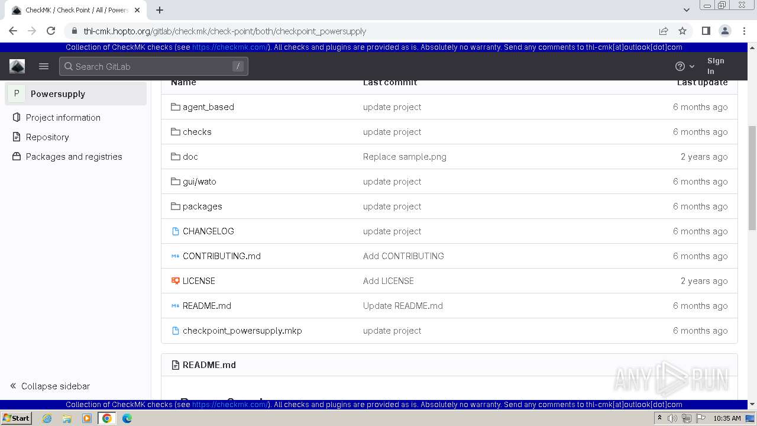757x426 pixels.
Task: Click the checks folder icon
Action: (x=175, y=132)
